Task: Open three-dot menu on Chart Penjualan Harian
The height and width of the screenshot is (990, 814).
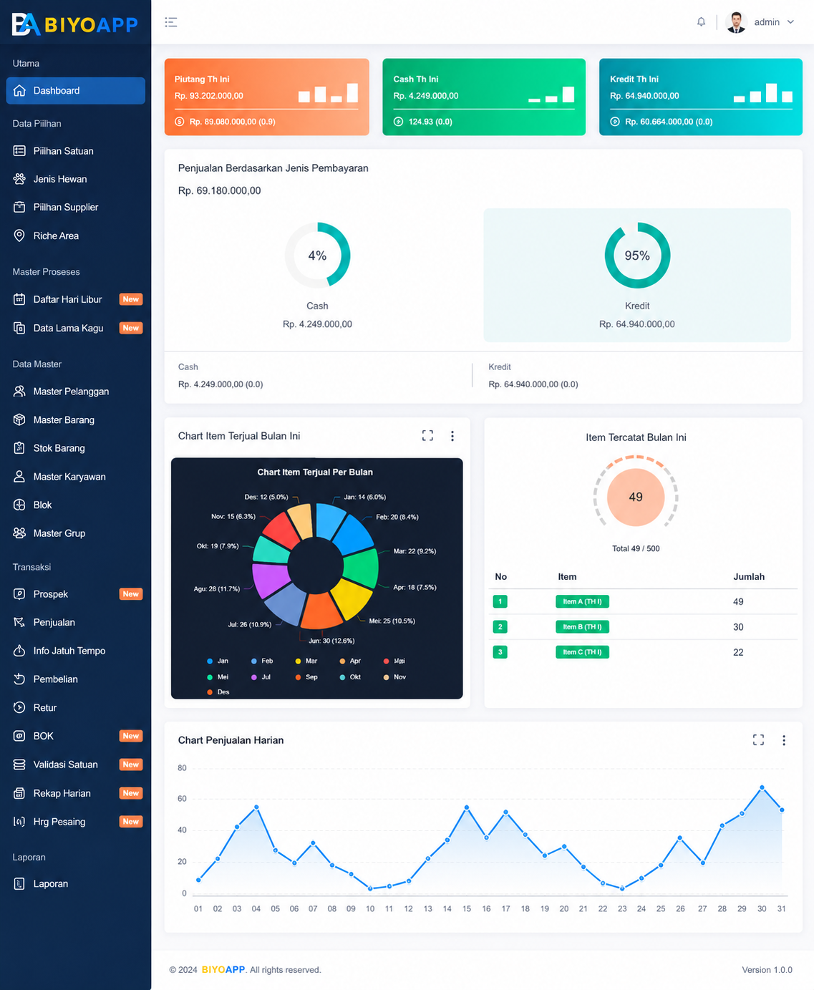Action: pyautogui.click(x=783, y=740)
